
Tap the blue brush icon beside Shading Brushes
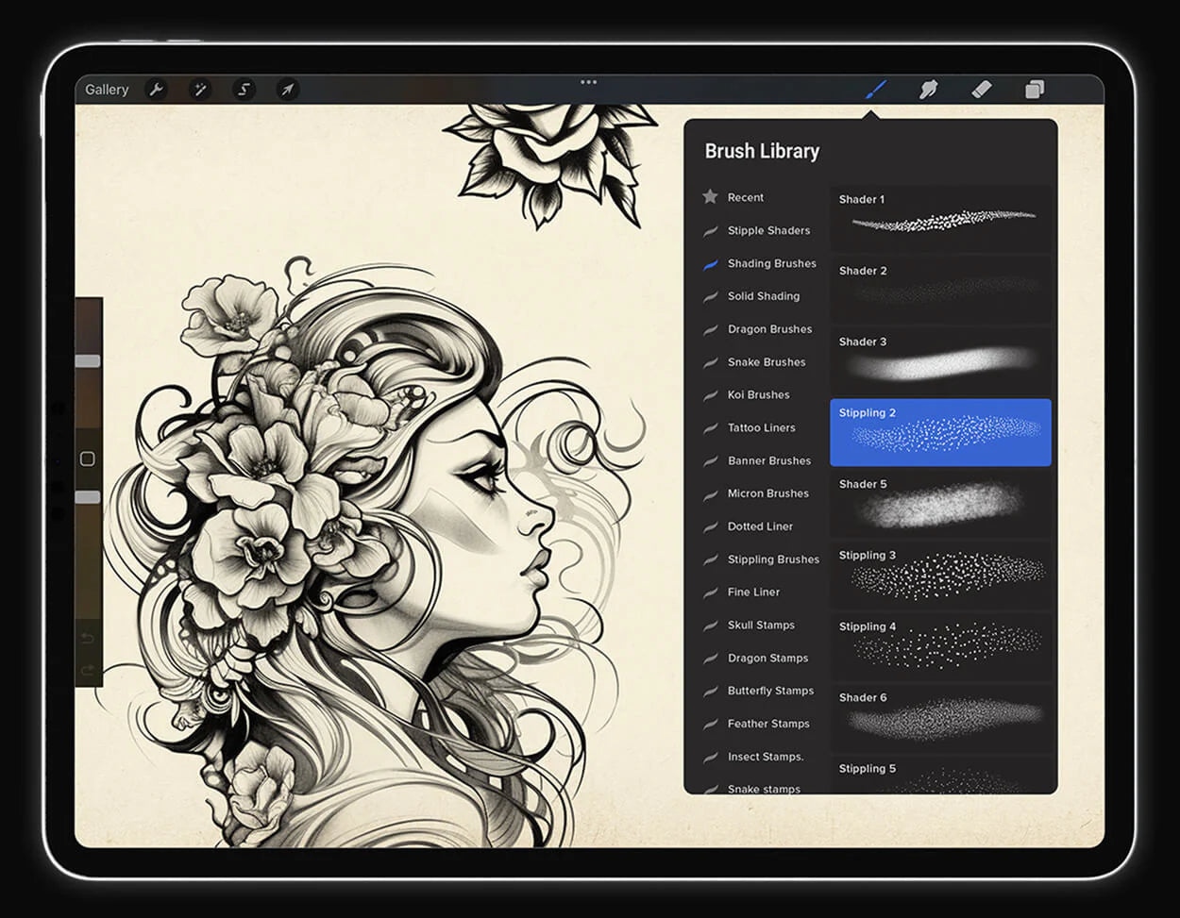710,264
